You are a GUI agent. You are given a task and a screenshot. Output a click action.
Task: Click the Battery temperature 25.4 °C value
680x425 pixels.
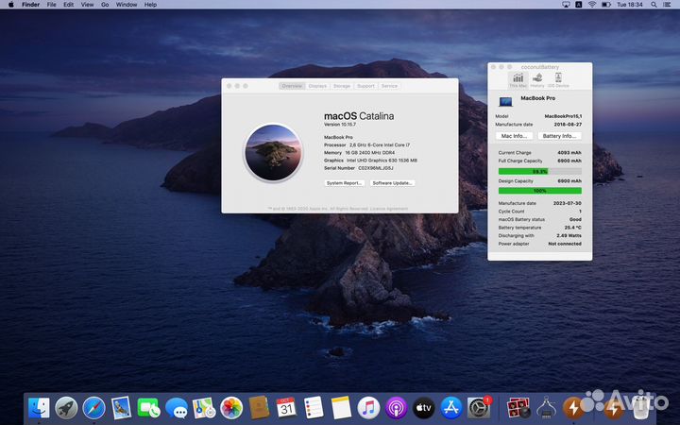pos(573,228)
